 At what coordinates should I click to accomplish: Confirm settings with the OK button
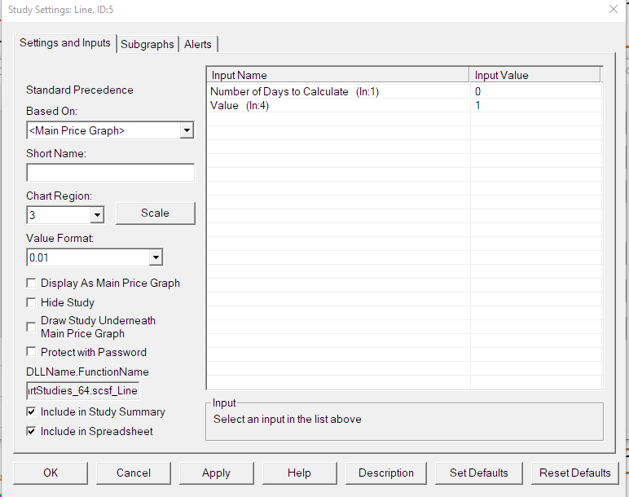[x=51, y=473]
